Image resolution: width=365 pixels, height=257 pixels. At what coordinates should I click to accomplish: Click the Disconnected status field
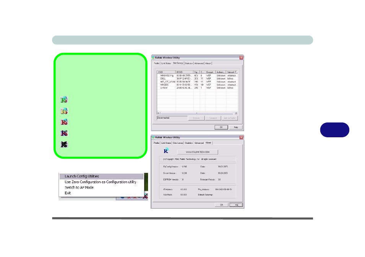pos(172,118)
